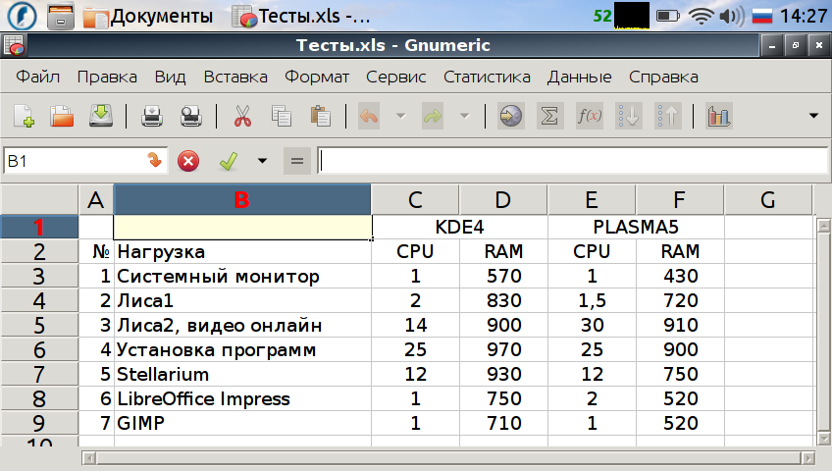
Task: Open the Данные menu
Action: (x=580, y=77)
